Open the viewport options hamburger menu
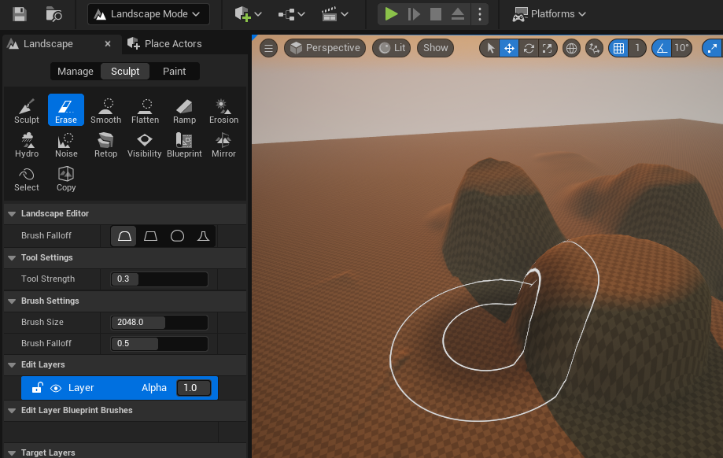The image size is (723, 458). [268, 48]
